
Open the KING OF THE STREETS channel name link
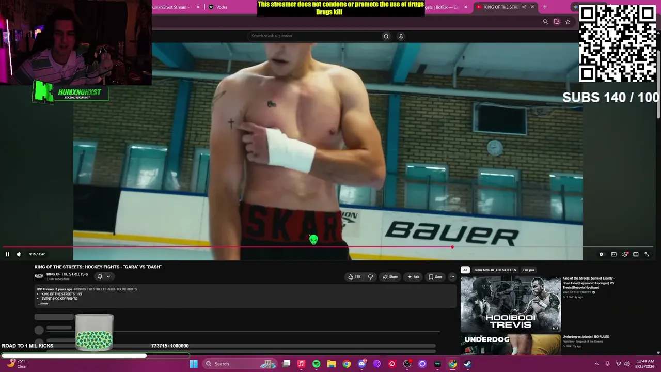[x=66, y=274]
